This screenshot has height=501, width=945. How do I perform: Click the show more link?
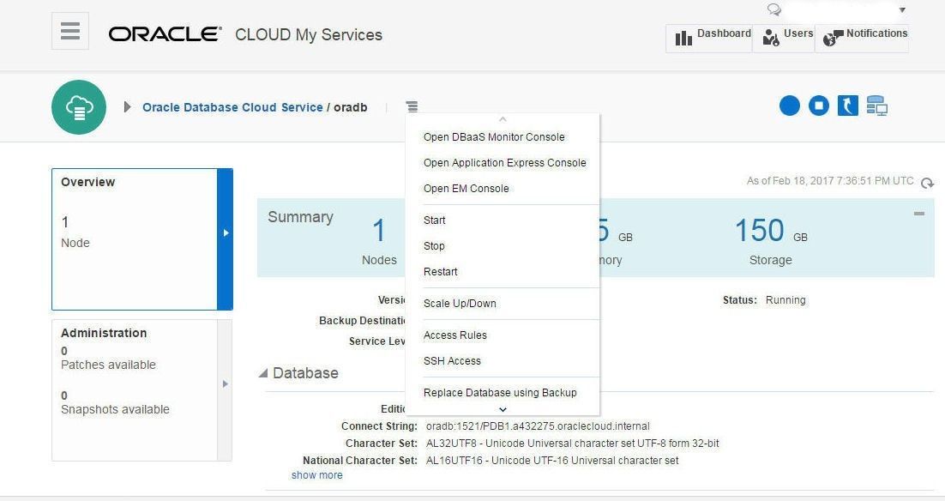[x=317, y=475]
